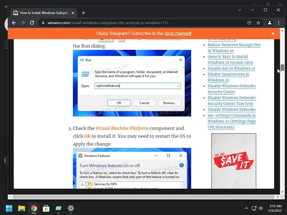Click the Chrome forward arrow
This screenshot has height=215, width=287.
23,23
